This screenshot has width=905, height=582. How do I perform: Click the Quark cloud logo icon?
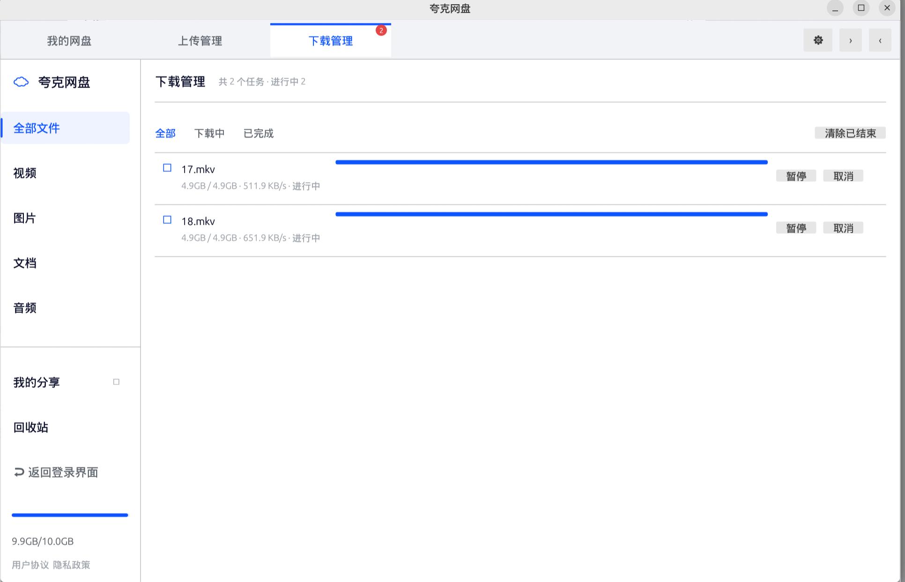[21, 82]
